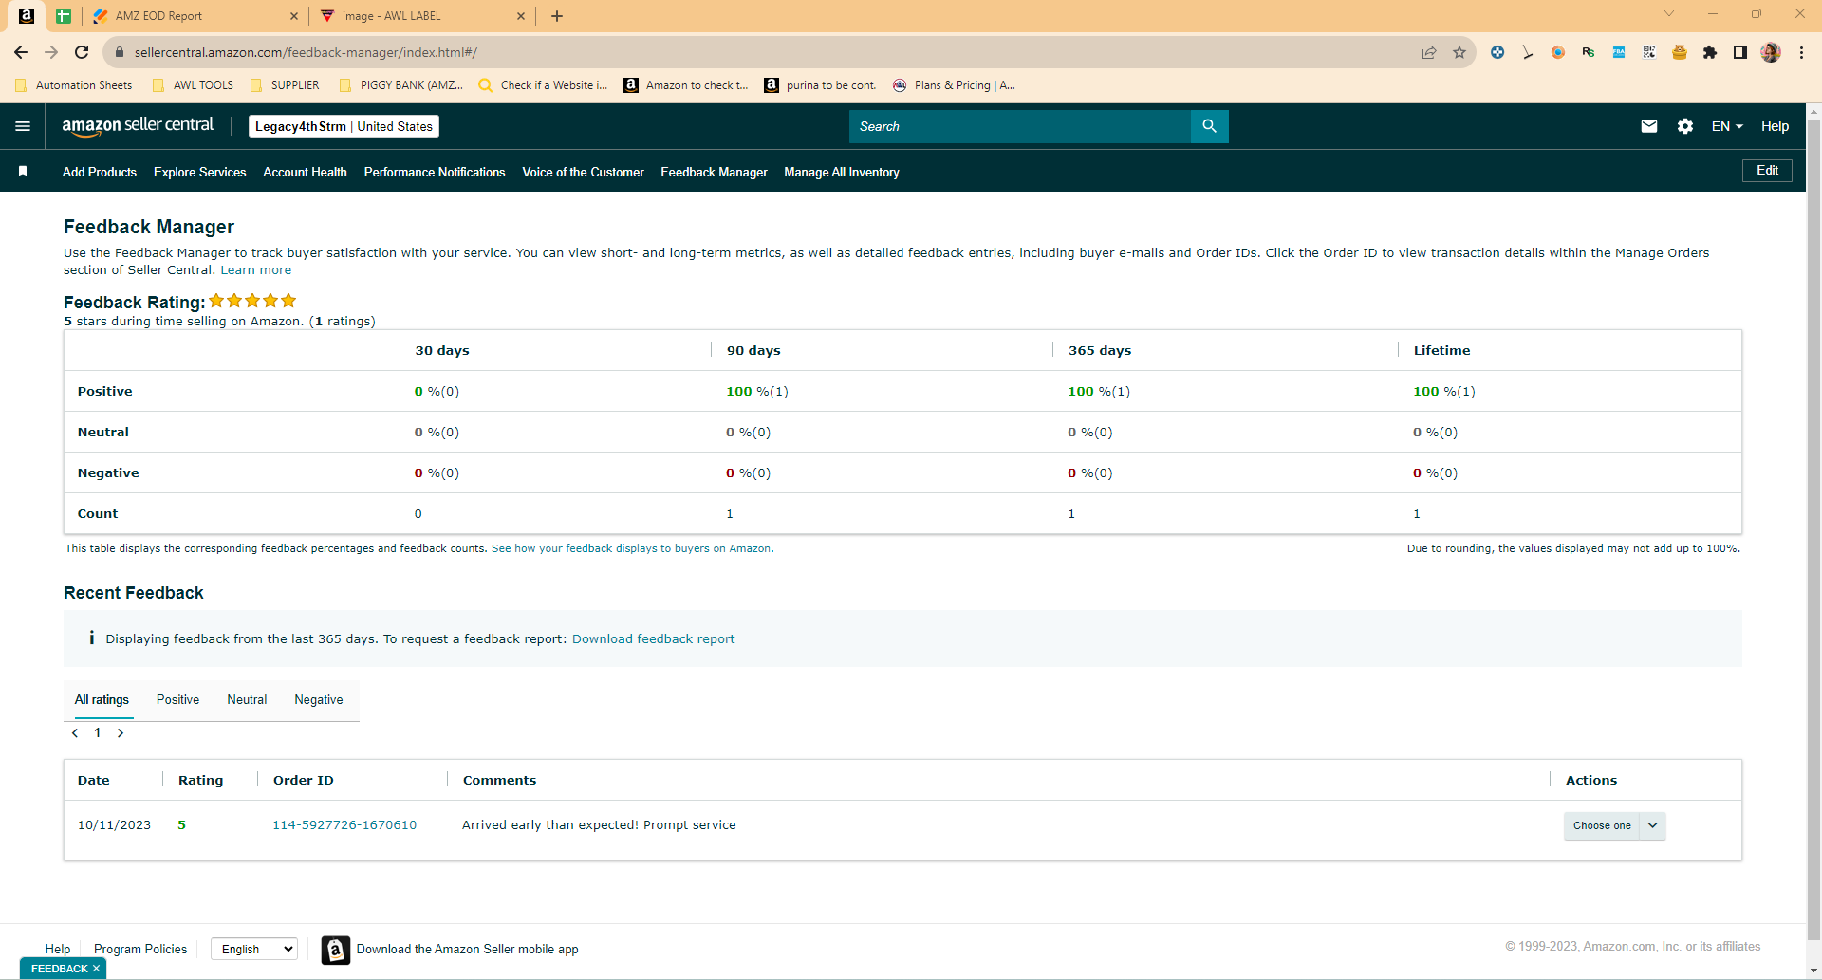Screen dimensions: 1822x980
Task: Open the SUPPLIER bookmark folder
Action: click(x=285, y=85)
